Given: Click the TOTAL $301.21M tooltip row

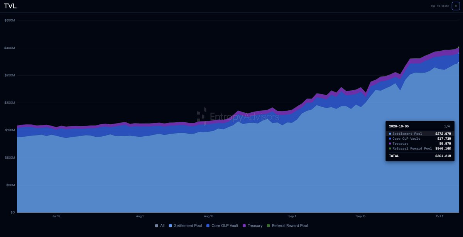Looking at the screenshot, I should 420,156.
